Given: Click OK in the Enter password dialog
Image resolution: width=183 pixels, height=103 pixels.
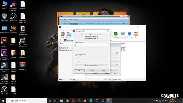Looking at the screenshot, I should [x=79, y=71].
